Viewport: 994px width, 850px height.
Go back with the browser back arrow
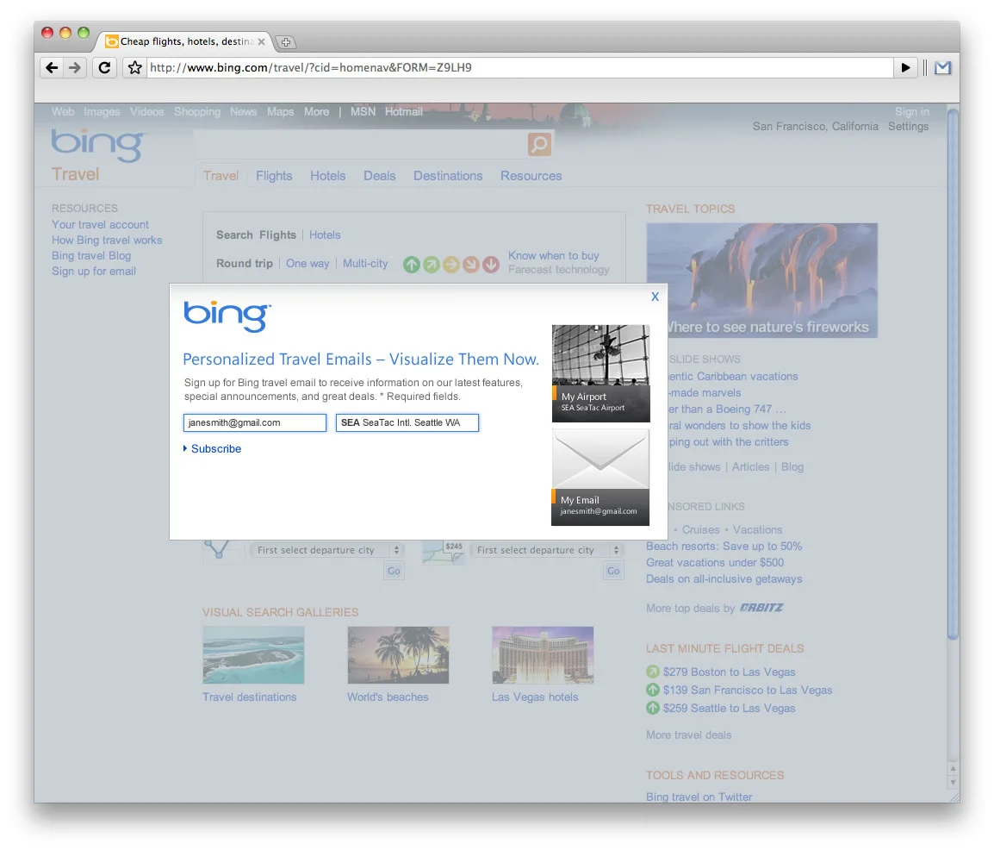[52, 67]
